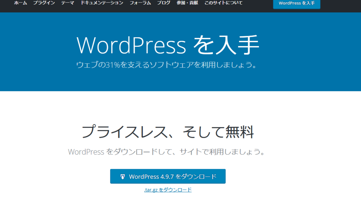This screenshot has height=202, width=361.
Task: Click the WordPress をダウンロードして description text
Action: (167, 152)
